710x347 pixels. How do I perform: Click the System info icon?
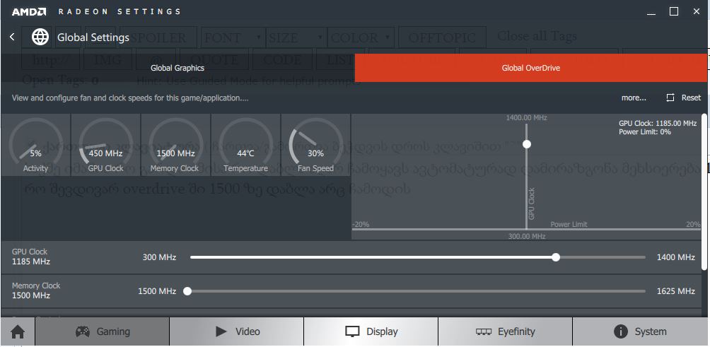tap(621, 331)
